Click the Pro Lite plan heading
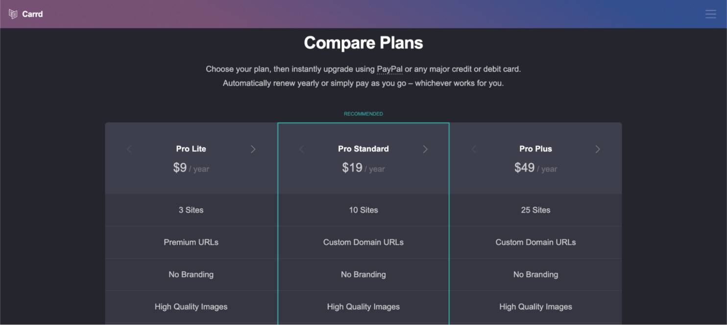 tap(191, 149)
